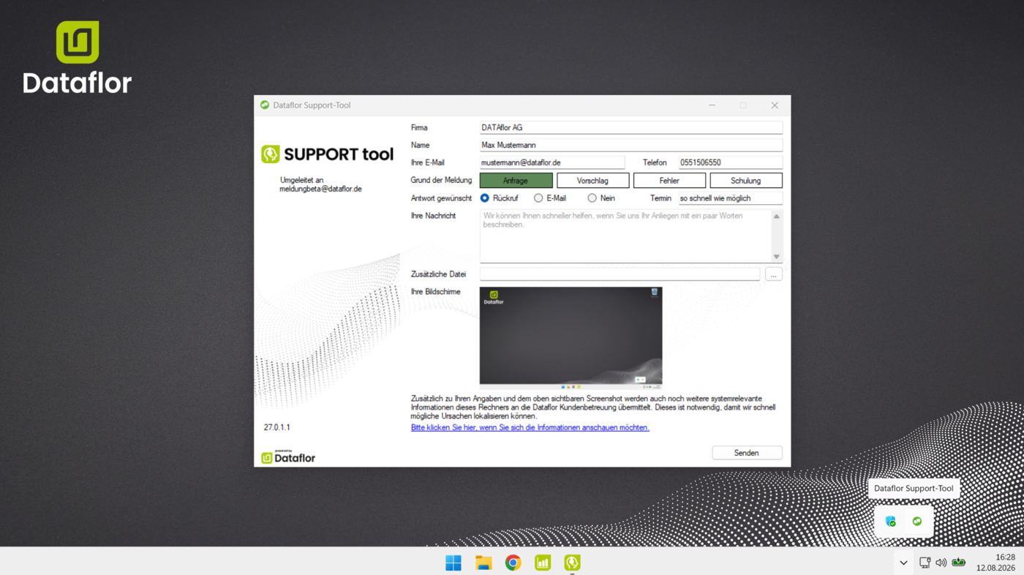Click the Termin field reading so schnell wie möglich

pos(731,198)
